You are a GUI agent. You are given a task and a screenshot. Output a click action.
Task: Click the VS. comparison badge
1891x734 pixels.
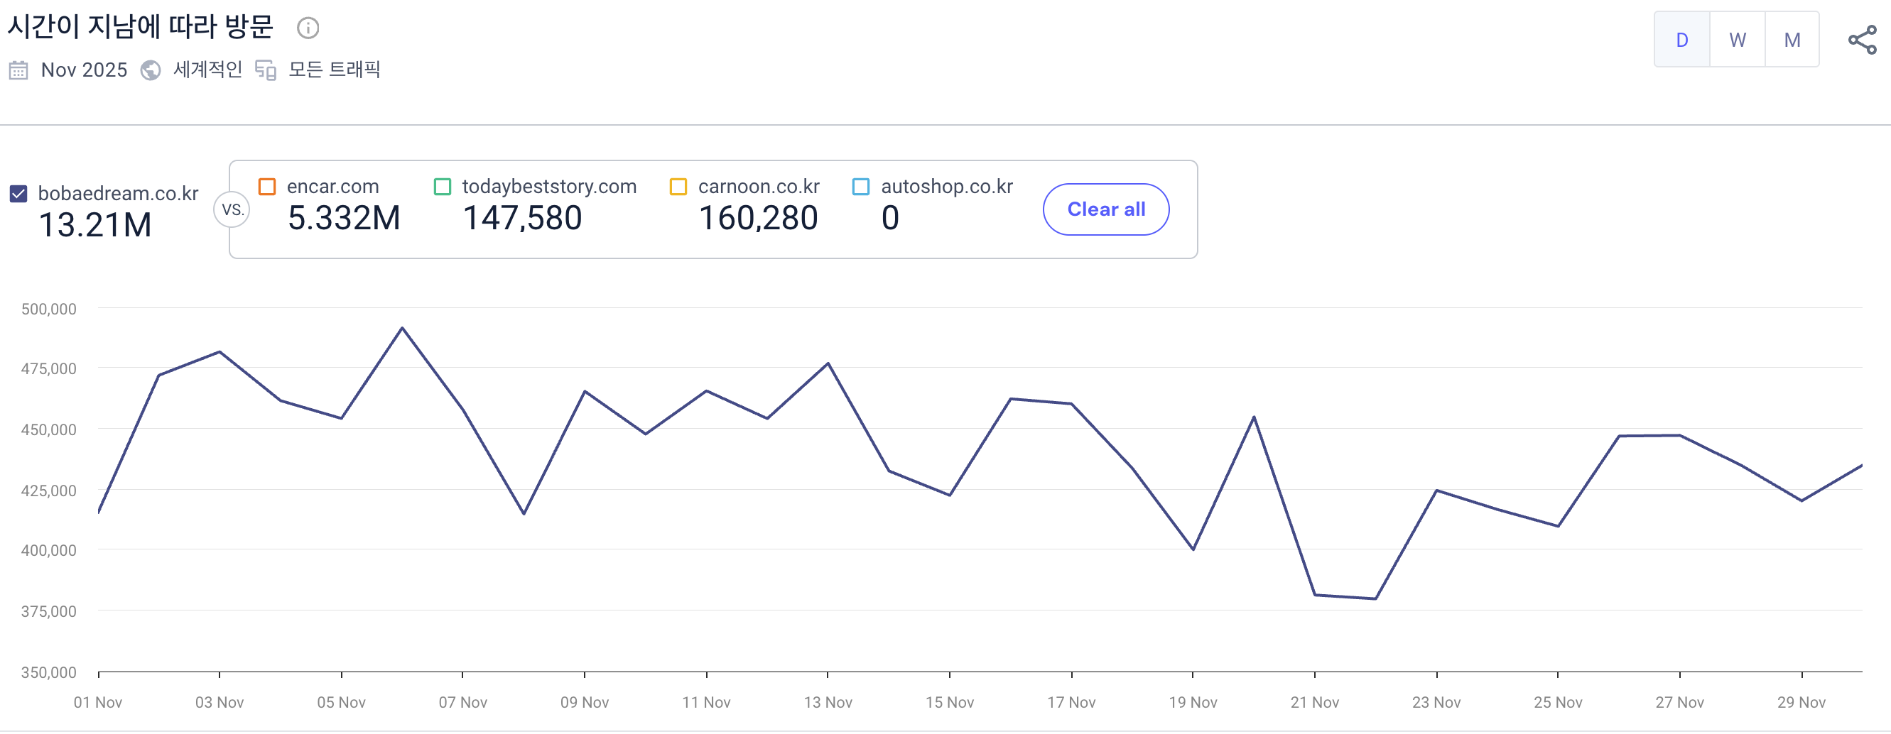pos(232,209)
